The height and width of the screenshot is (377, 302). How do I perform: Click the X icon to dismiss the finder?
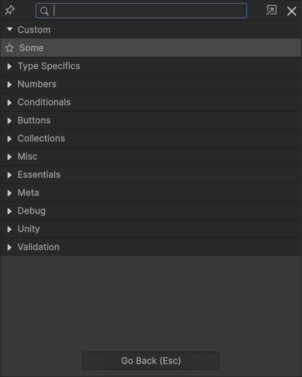pyautogui.click(x=291, y=11)
